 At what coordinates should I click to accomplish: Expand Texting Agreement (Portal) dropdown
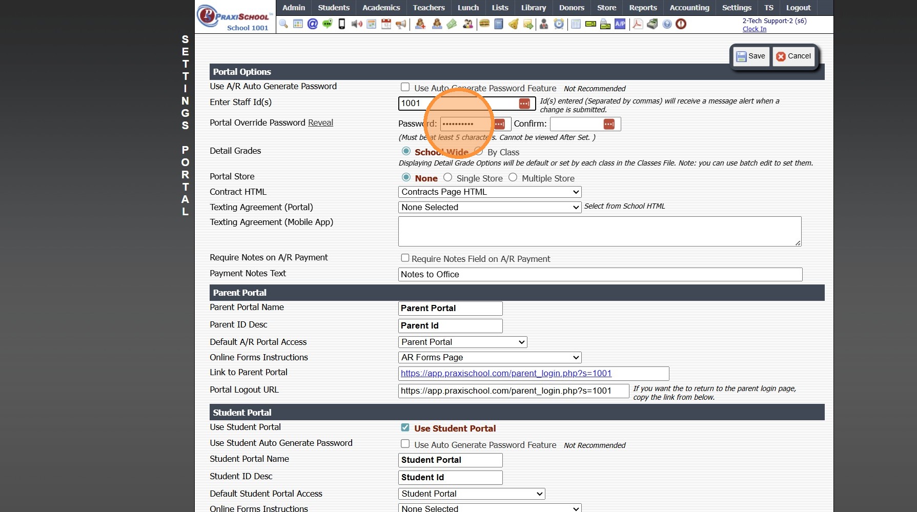490,207
